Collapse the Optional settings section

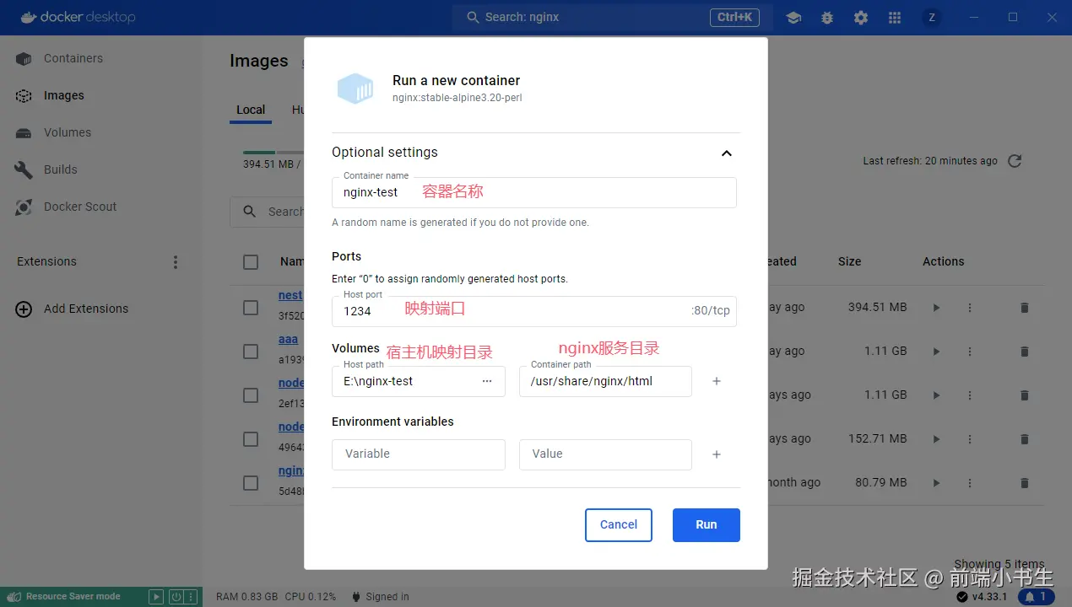pyautogui.click(x=727, y=153)
